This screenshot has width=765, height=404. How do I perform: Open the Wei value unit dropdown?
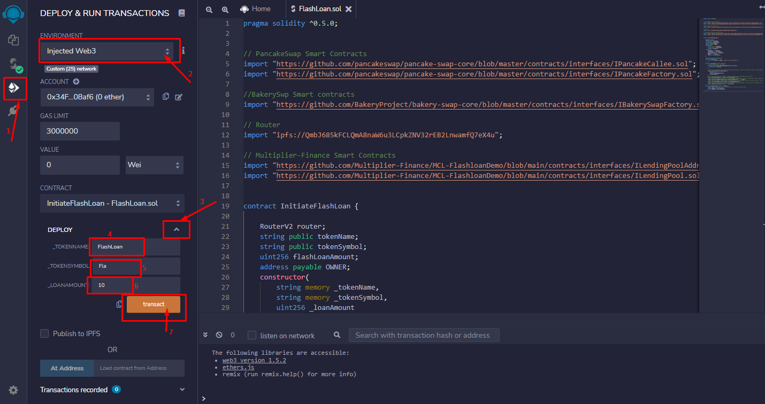tap(155, 165)
